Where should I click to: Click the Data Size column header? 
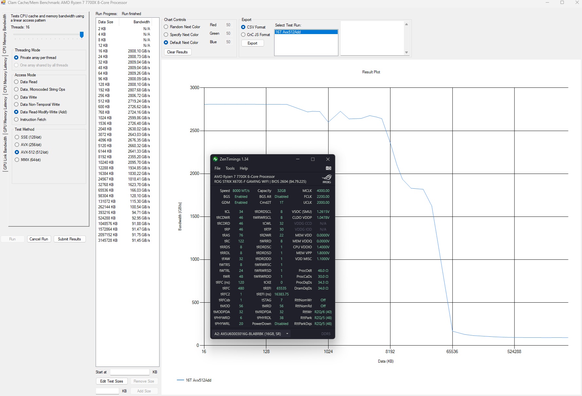pos(107,22)
